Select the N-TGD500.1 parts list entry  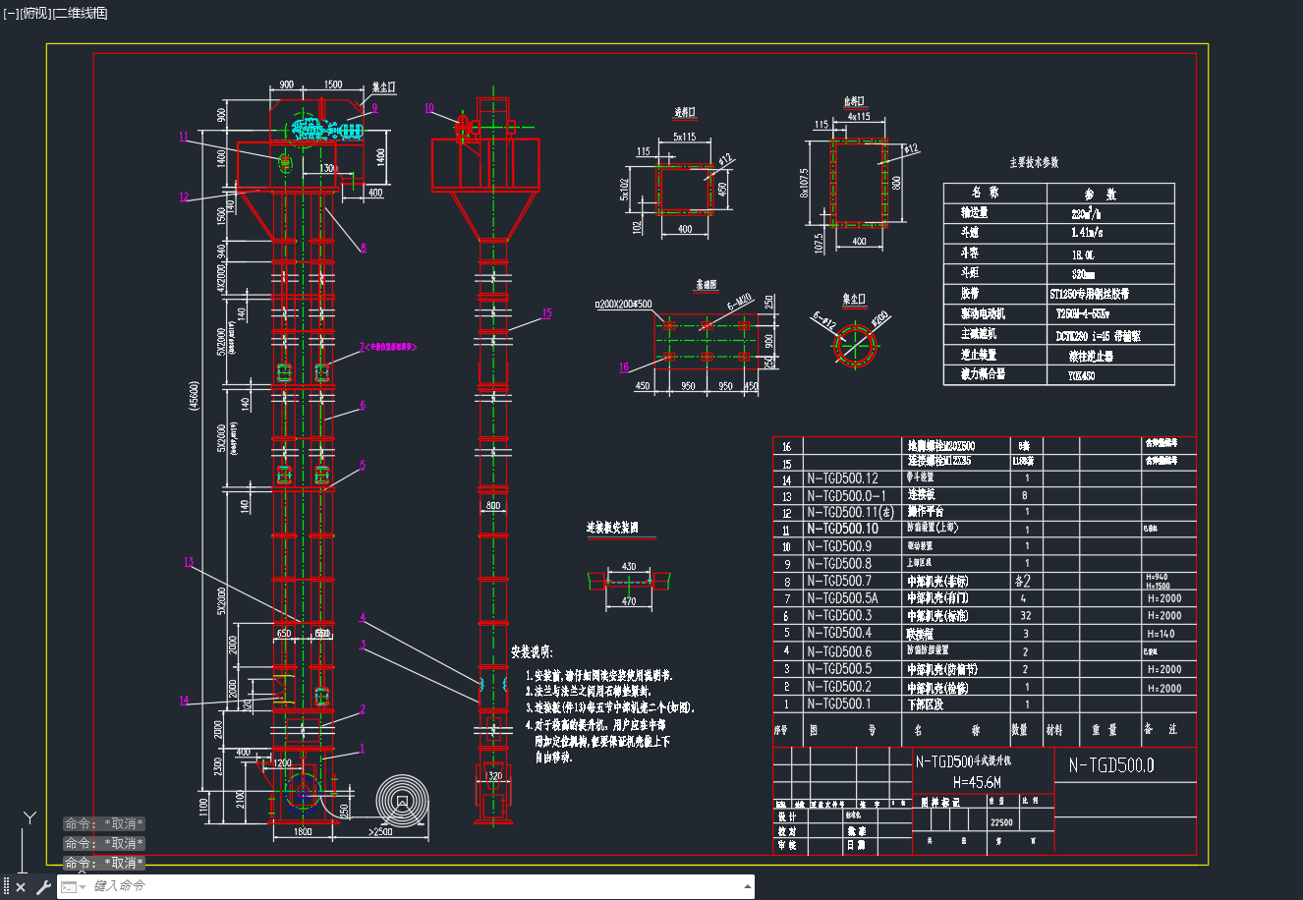839,703
